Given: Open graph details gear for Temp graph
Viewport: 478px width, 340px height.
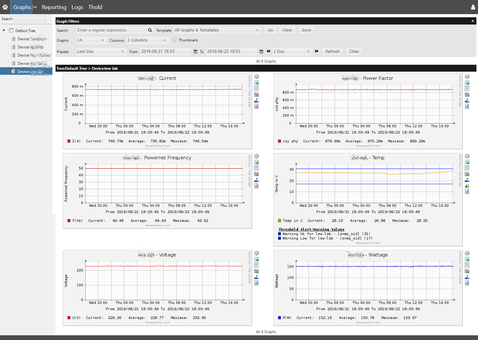Looking at the screenshot, I should tap(467, 156).
